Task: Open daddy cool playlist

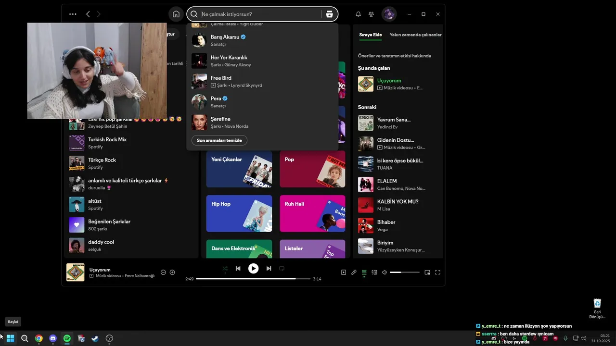Action: (x=131, y=246)
